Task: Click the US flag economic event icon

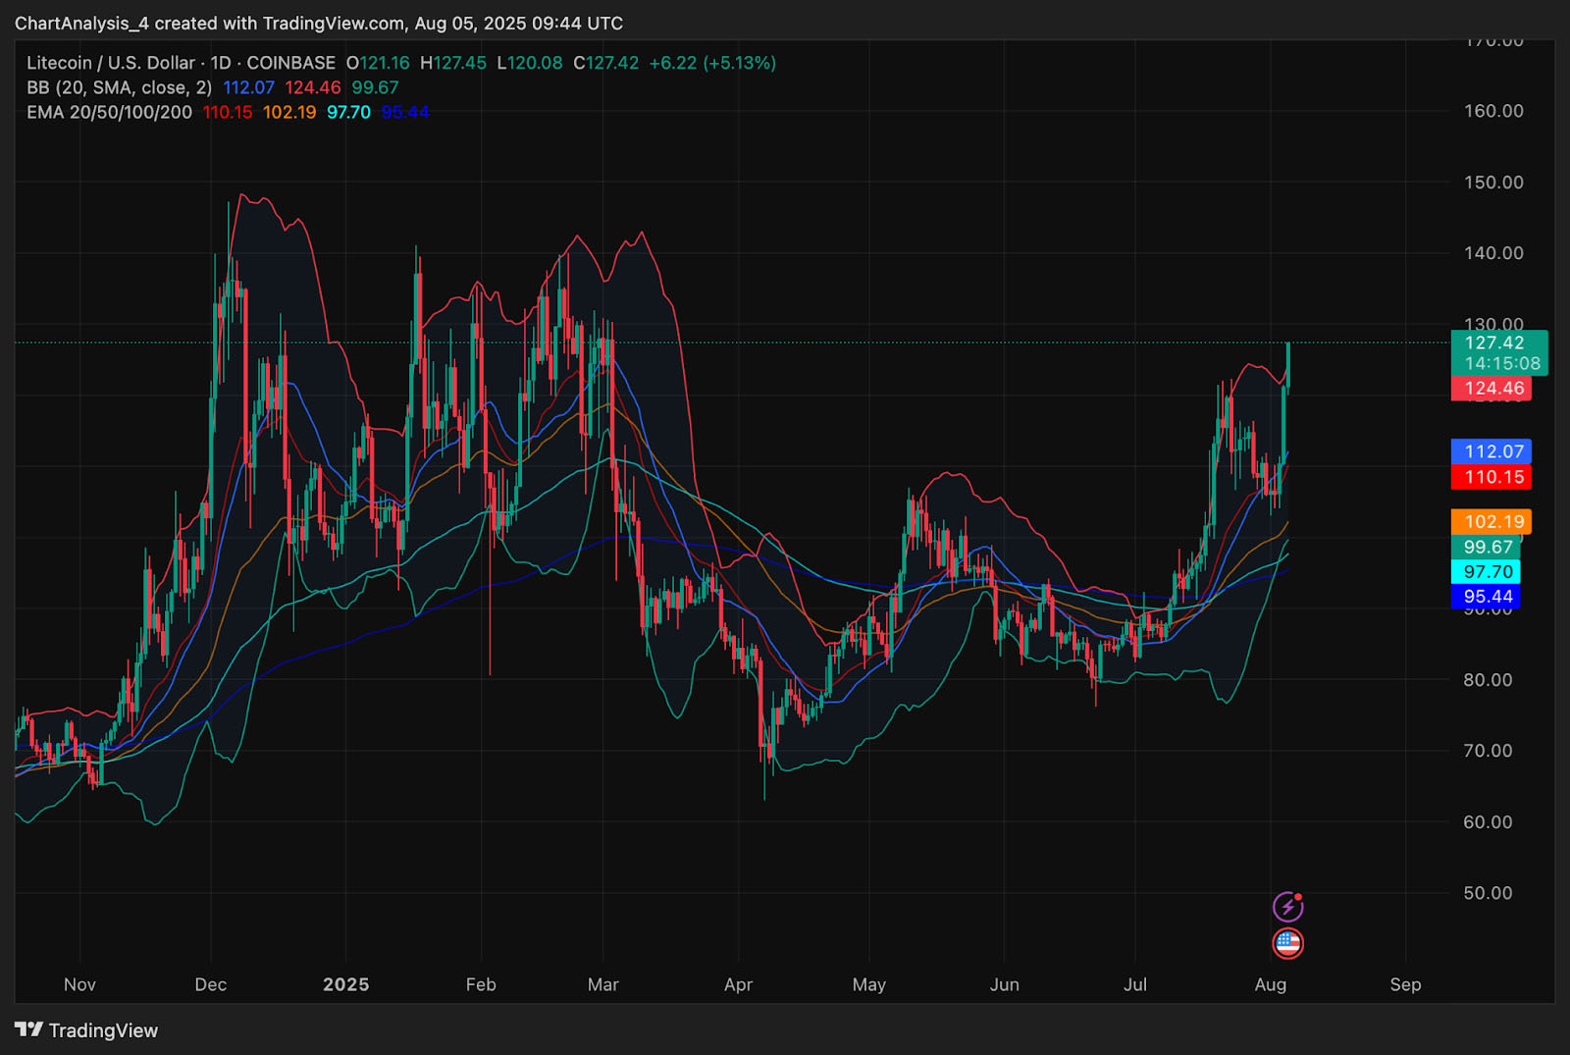Action: 1287,943
